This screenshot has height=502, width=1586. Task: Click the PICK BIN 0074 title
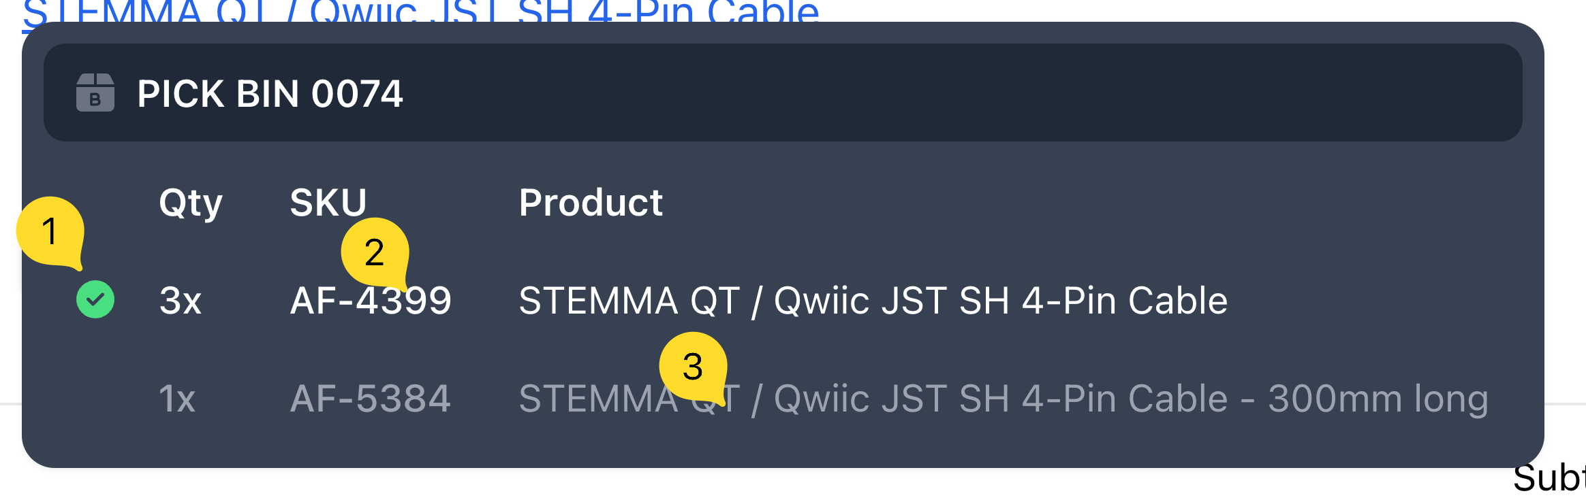point(270,93)
